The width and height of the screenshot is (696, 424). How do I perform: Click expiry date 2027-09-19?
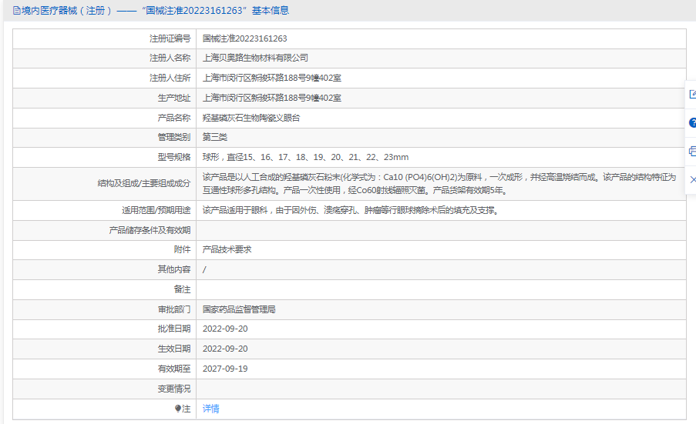225,369
